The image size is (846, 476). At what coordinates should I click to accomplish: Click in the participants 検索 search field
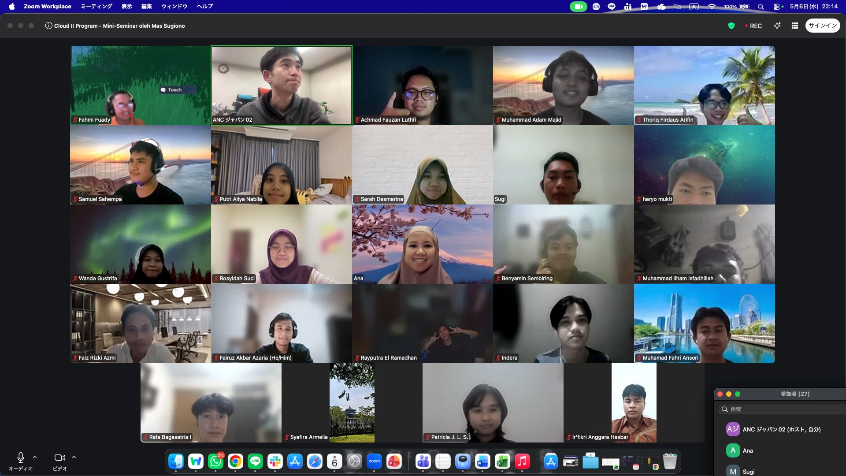[x=782, y=409]
